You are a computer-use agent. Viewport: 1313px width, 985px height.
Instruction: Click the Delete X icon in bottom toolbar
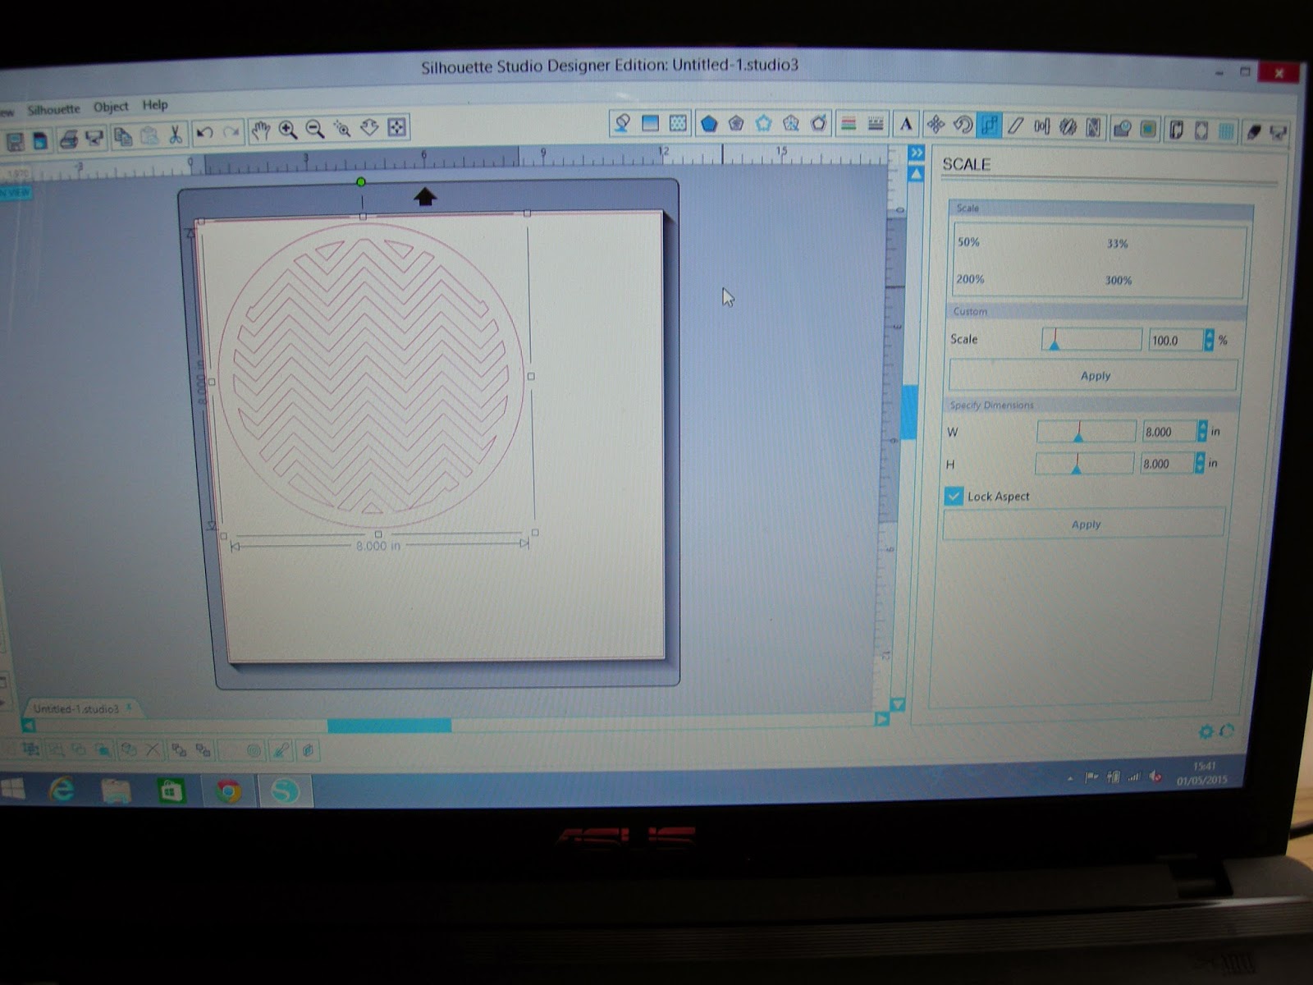tap(153, 749)
